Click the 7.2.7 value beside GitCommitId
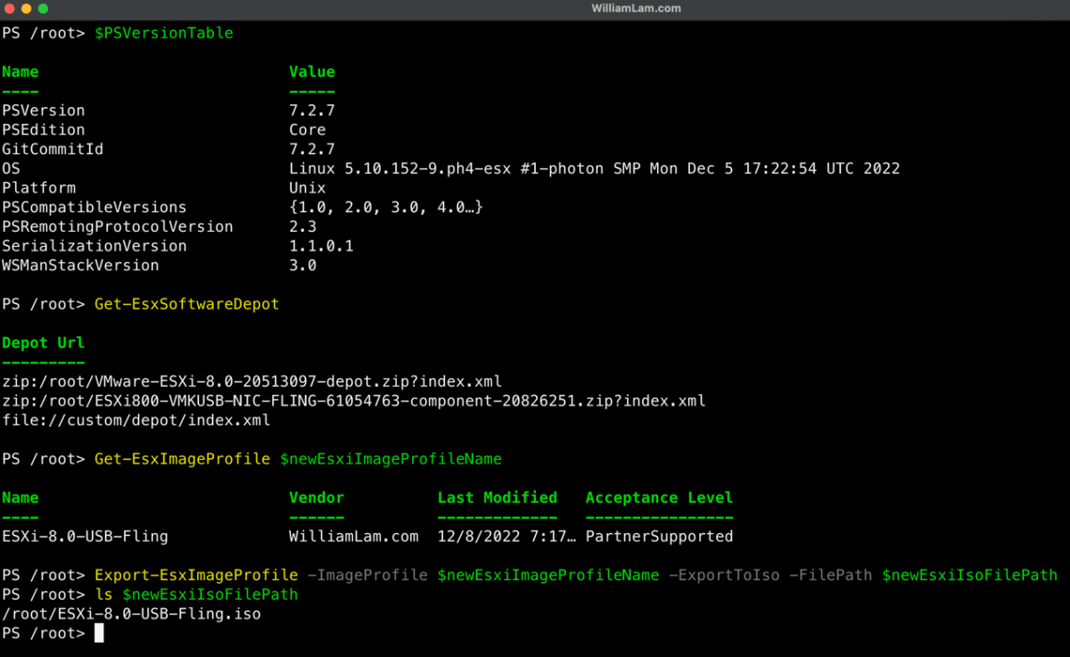This screenshot has width=1070, height=657. [312, 149]
